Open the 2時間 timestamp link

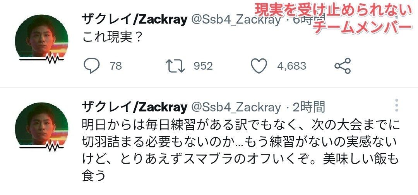(309, 107)
